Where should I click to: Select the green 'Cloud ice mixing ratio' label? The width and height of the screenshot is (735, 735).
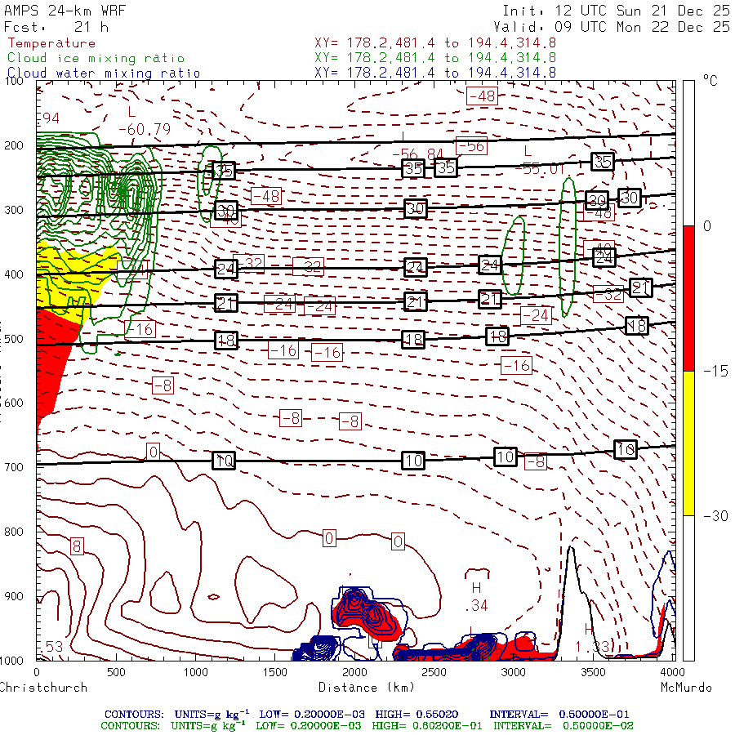pos(96,58)
